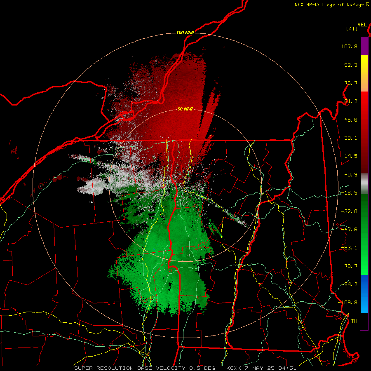Viewport: 371px width, 371px height.
Task: Click the Super-Resolution Base Velocity caption
Action: (185, 368)
